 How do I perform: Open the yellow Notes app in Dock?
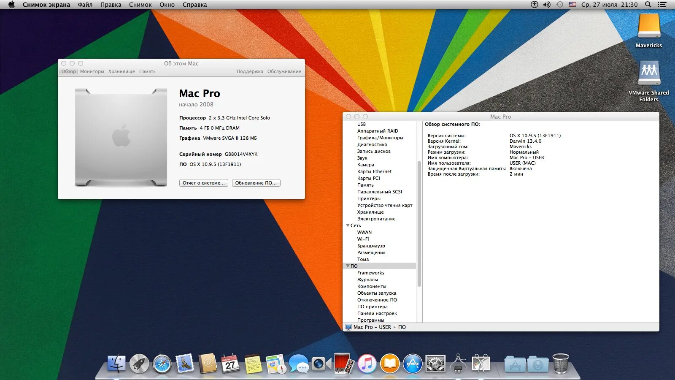pyautogui.click(x=253, y=363)
